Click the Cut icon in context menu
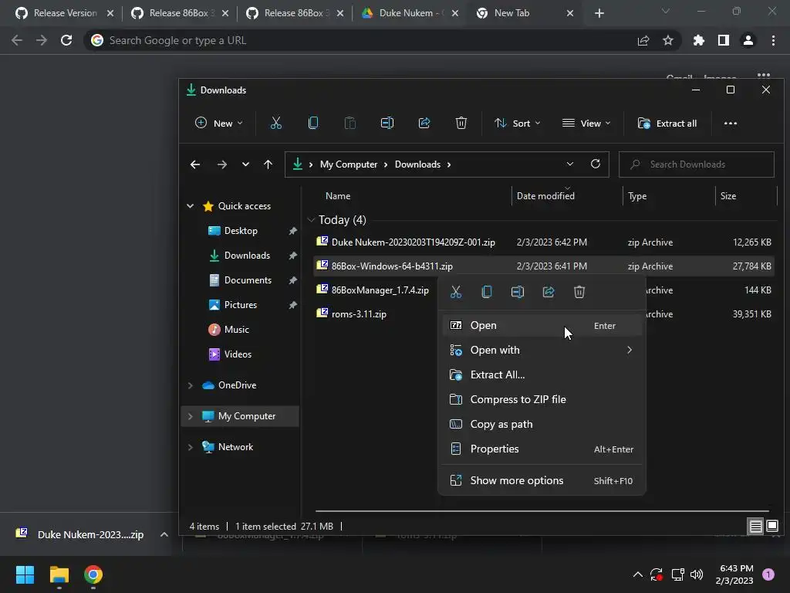Viewport: 790px width, 593px height. pyautogui.click(x=456, y=292)
